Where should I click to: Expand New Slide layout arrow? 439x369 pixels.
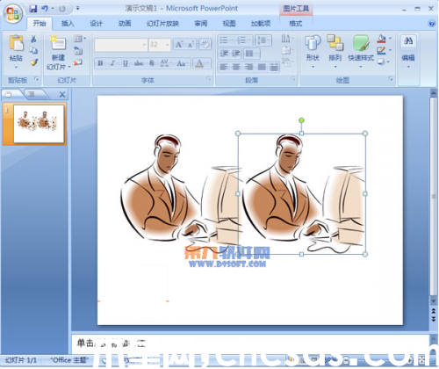69,67
